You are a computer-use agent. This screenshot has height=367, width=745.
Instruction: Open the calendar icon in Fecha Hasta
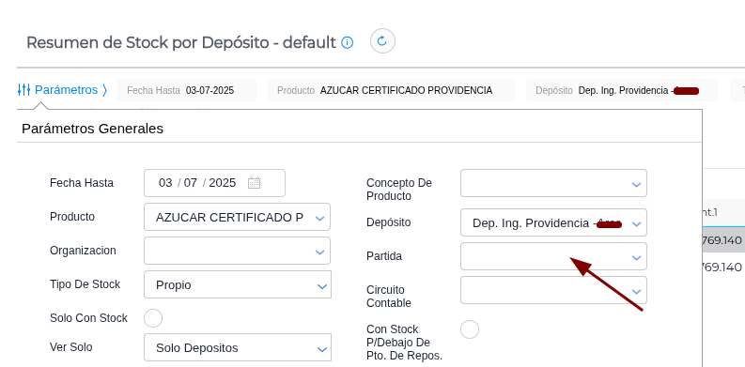255,183
